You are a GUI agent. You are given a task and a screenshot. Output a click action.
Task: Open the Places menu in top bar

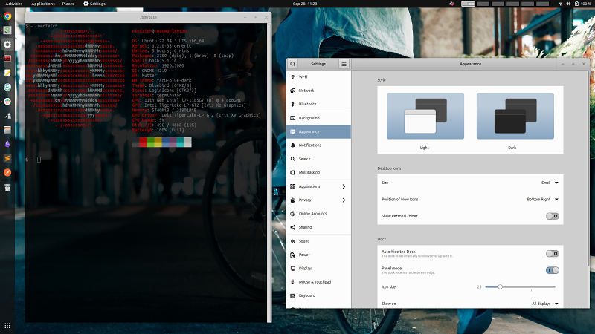click(68, 4)
